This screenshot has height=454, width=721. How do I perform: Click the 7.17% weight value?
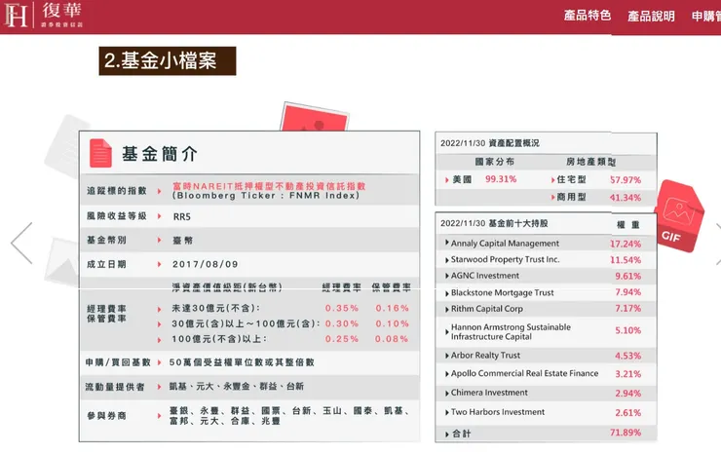[628, 308]
